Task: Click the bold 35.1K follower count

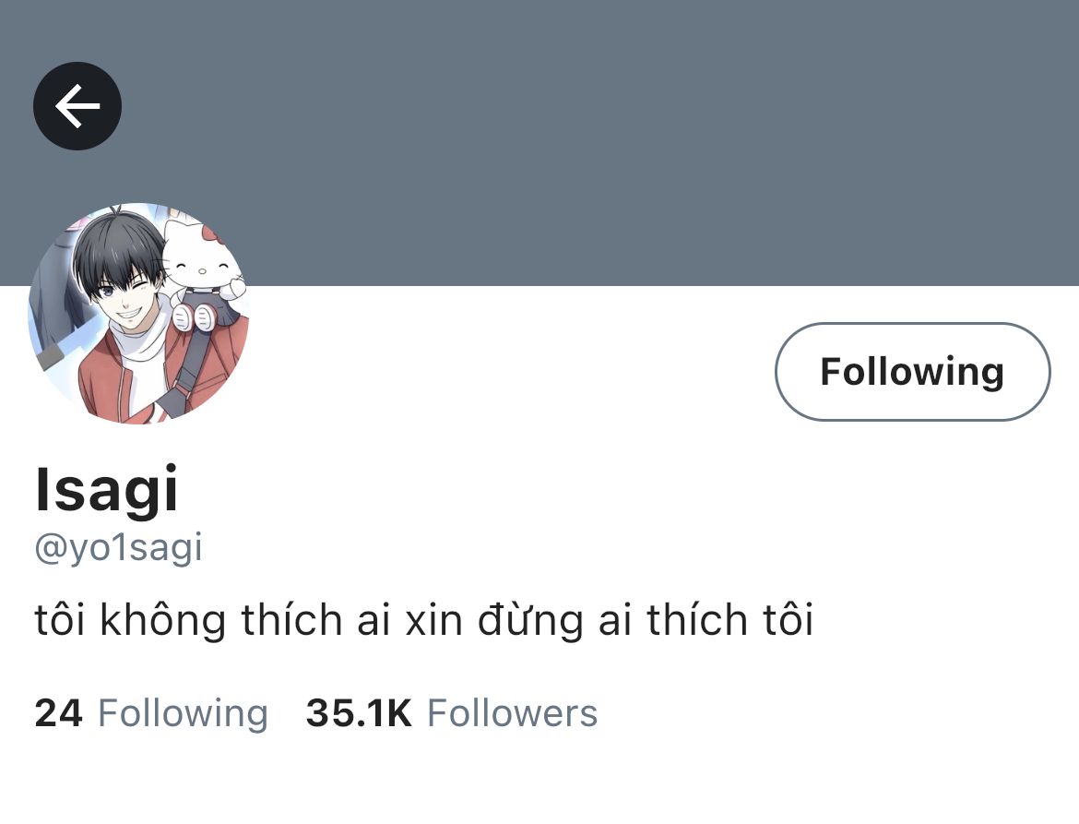Action: pyautogui.click(x=359, y=713)
